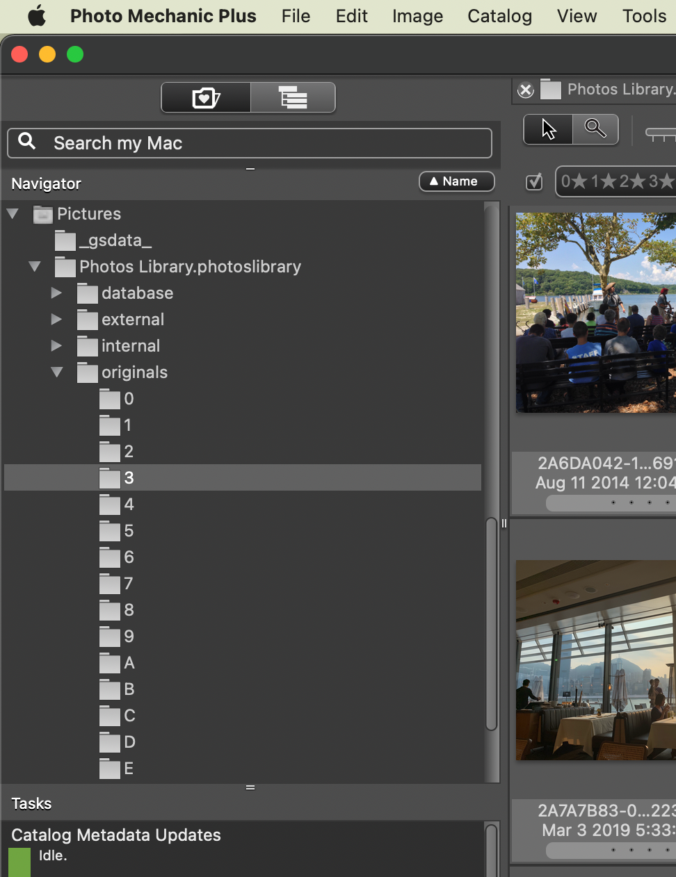Open the outdoor audience photo thumbnail

pyautogui.click(x=596, y=313)
